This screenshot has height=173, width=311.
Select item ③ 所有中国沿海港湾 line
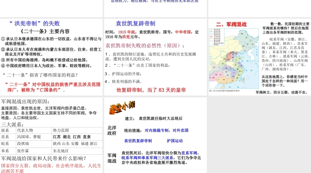[44, 60]
